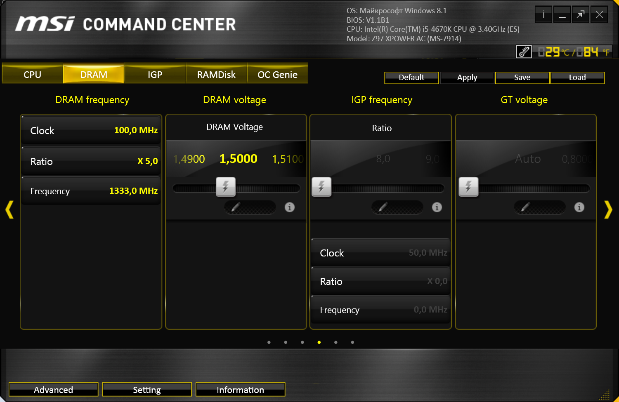This screenshot has width=619, height=402.
Task: Switch to the CPU tab
Action: coord(33,74)
